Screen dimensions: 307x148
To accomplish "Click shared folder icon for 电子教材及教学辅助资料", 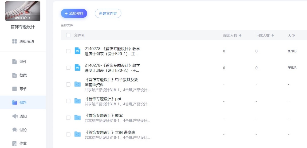I will [x=77, y=84].
